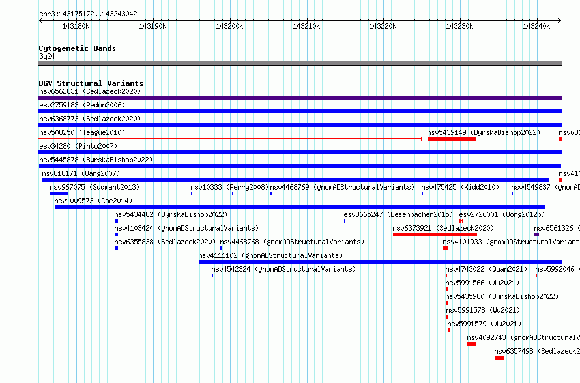This screenshot has width=580, height=383.
Task: Select the nsv508250 (Teague2010) label
Action: 82,132
